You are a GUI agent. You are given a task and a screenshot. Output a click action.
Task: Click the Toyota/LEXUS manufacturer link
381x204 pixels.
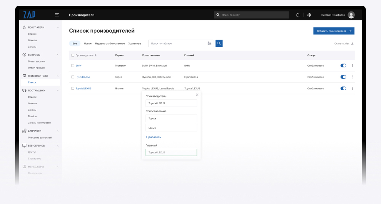coord(83,88)
